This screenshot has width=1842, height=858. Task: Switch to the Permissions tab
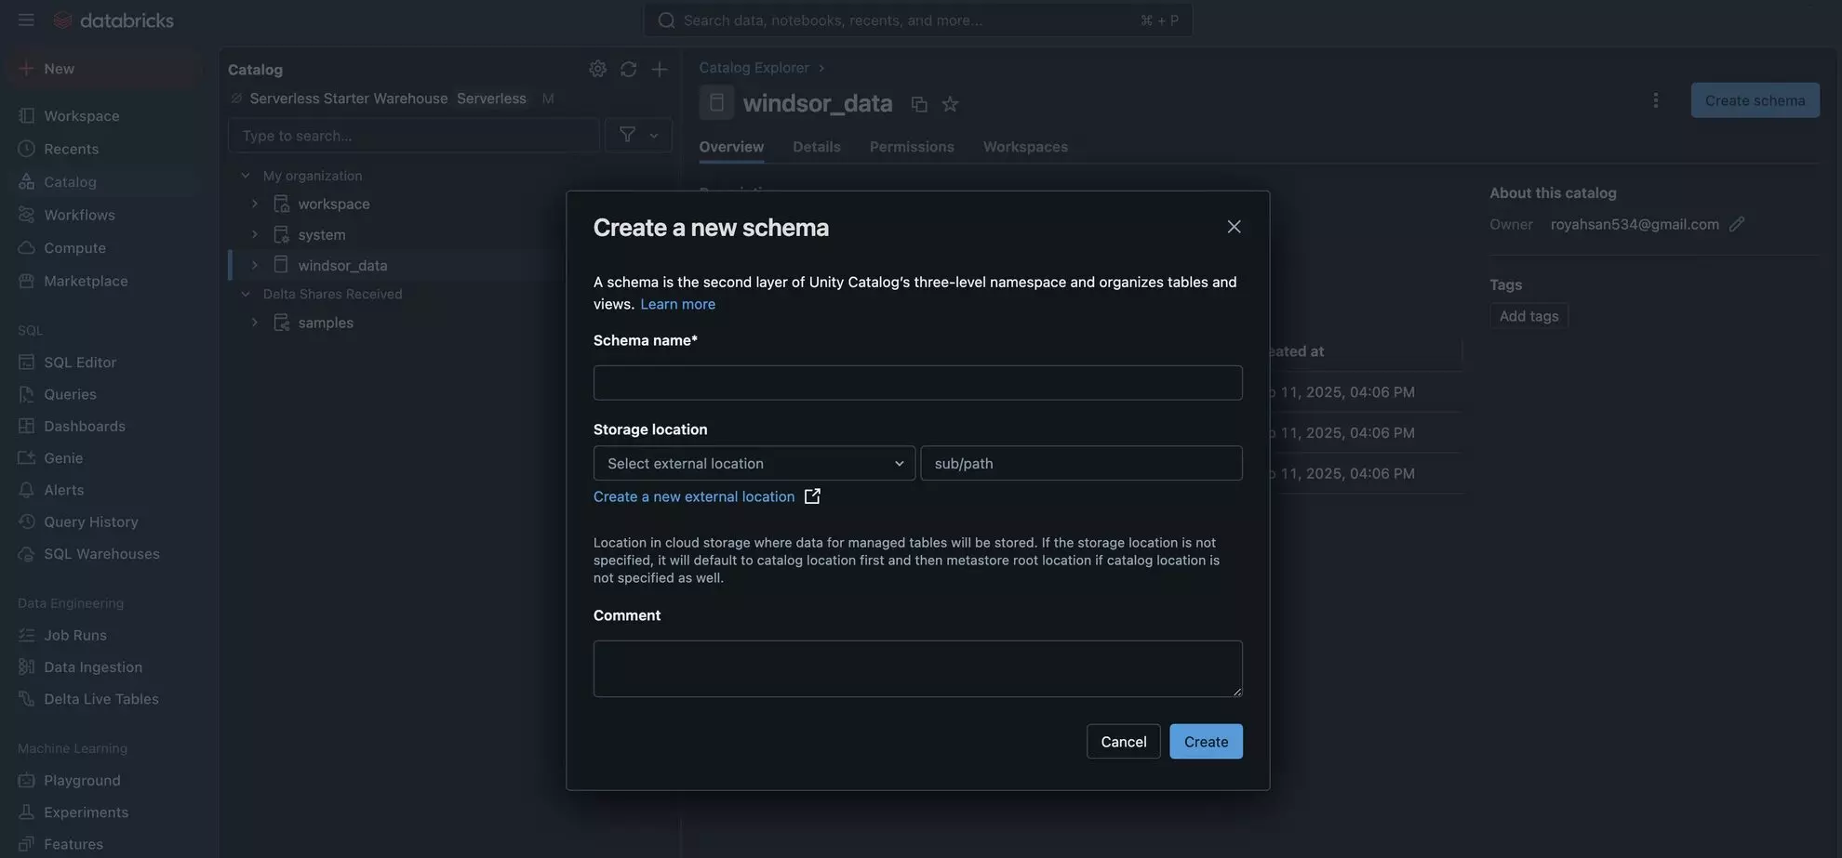912,147
